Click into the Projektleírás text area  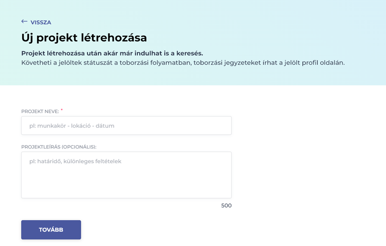(x=126, y=174)
